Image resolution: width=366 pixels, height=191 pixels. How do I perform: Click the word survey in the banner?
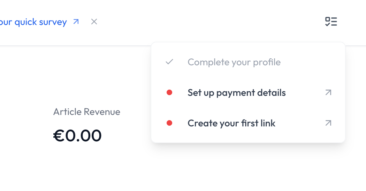tap(53, 23)
